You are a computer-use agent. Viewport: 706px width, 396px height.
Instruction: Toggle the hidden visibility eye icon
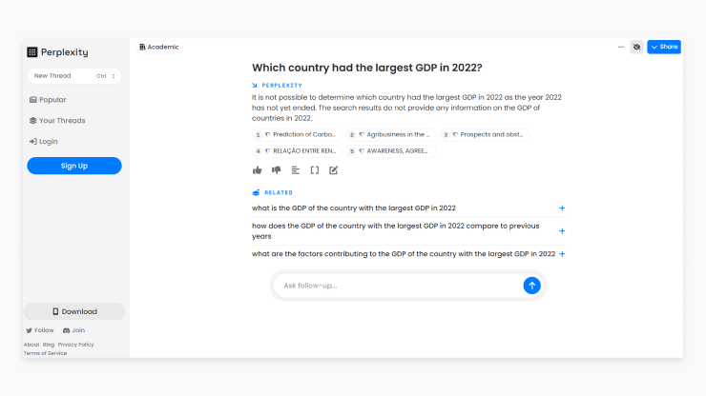tap(636, 47)
